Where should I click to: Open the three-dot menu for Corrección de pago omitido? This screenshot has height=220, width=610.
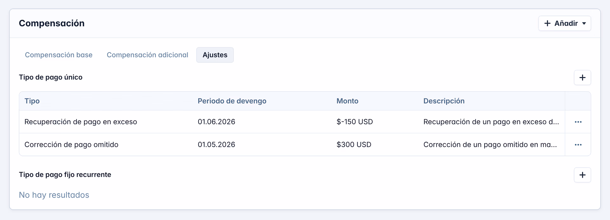click(x=578, y=145)
